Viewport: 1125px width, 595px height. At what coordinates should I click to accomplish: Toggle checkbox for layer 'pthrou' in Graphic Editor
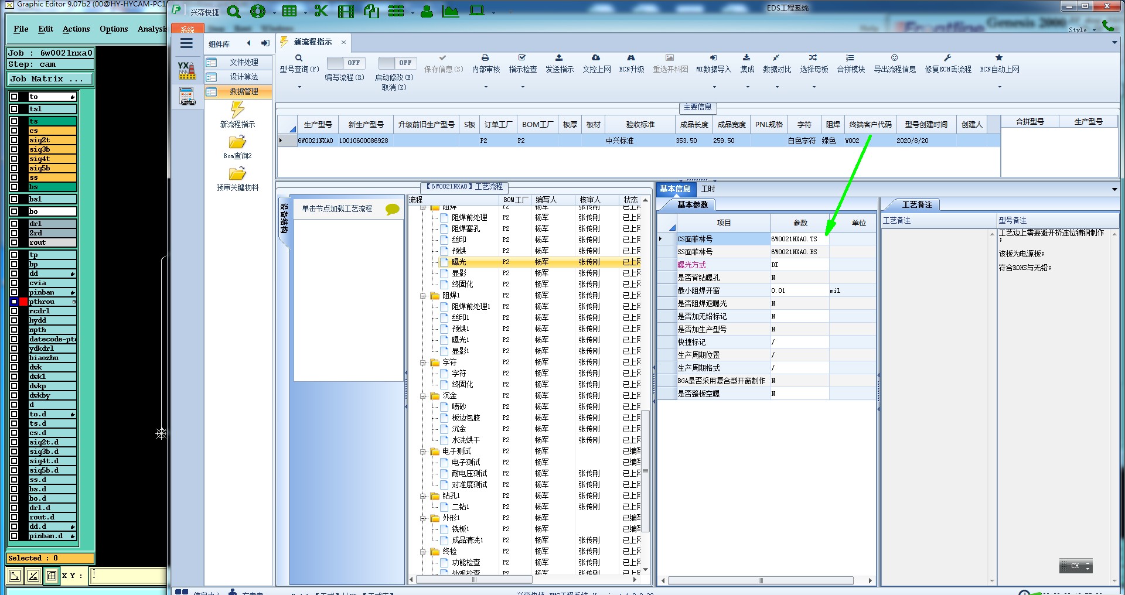(14, 302)
